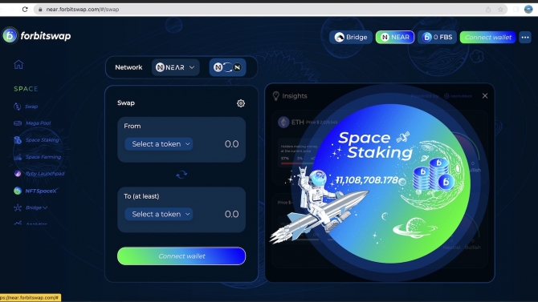Click the Insights lightbulb icon
The width and height of the screenshot is (538, 302).
(x=276, y=96)
